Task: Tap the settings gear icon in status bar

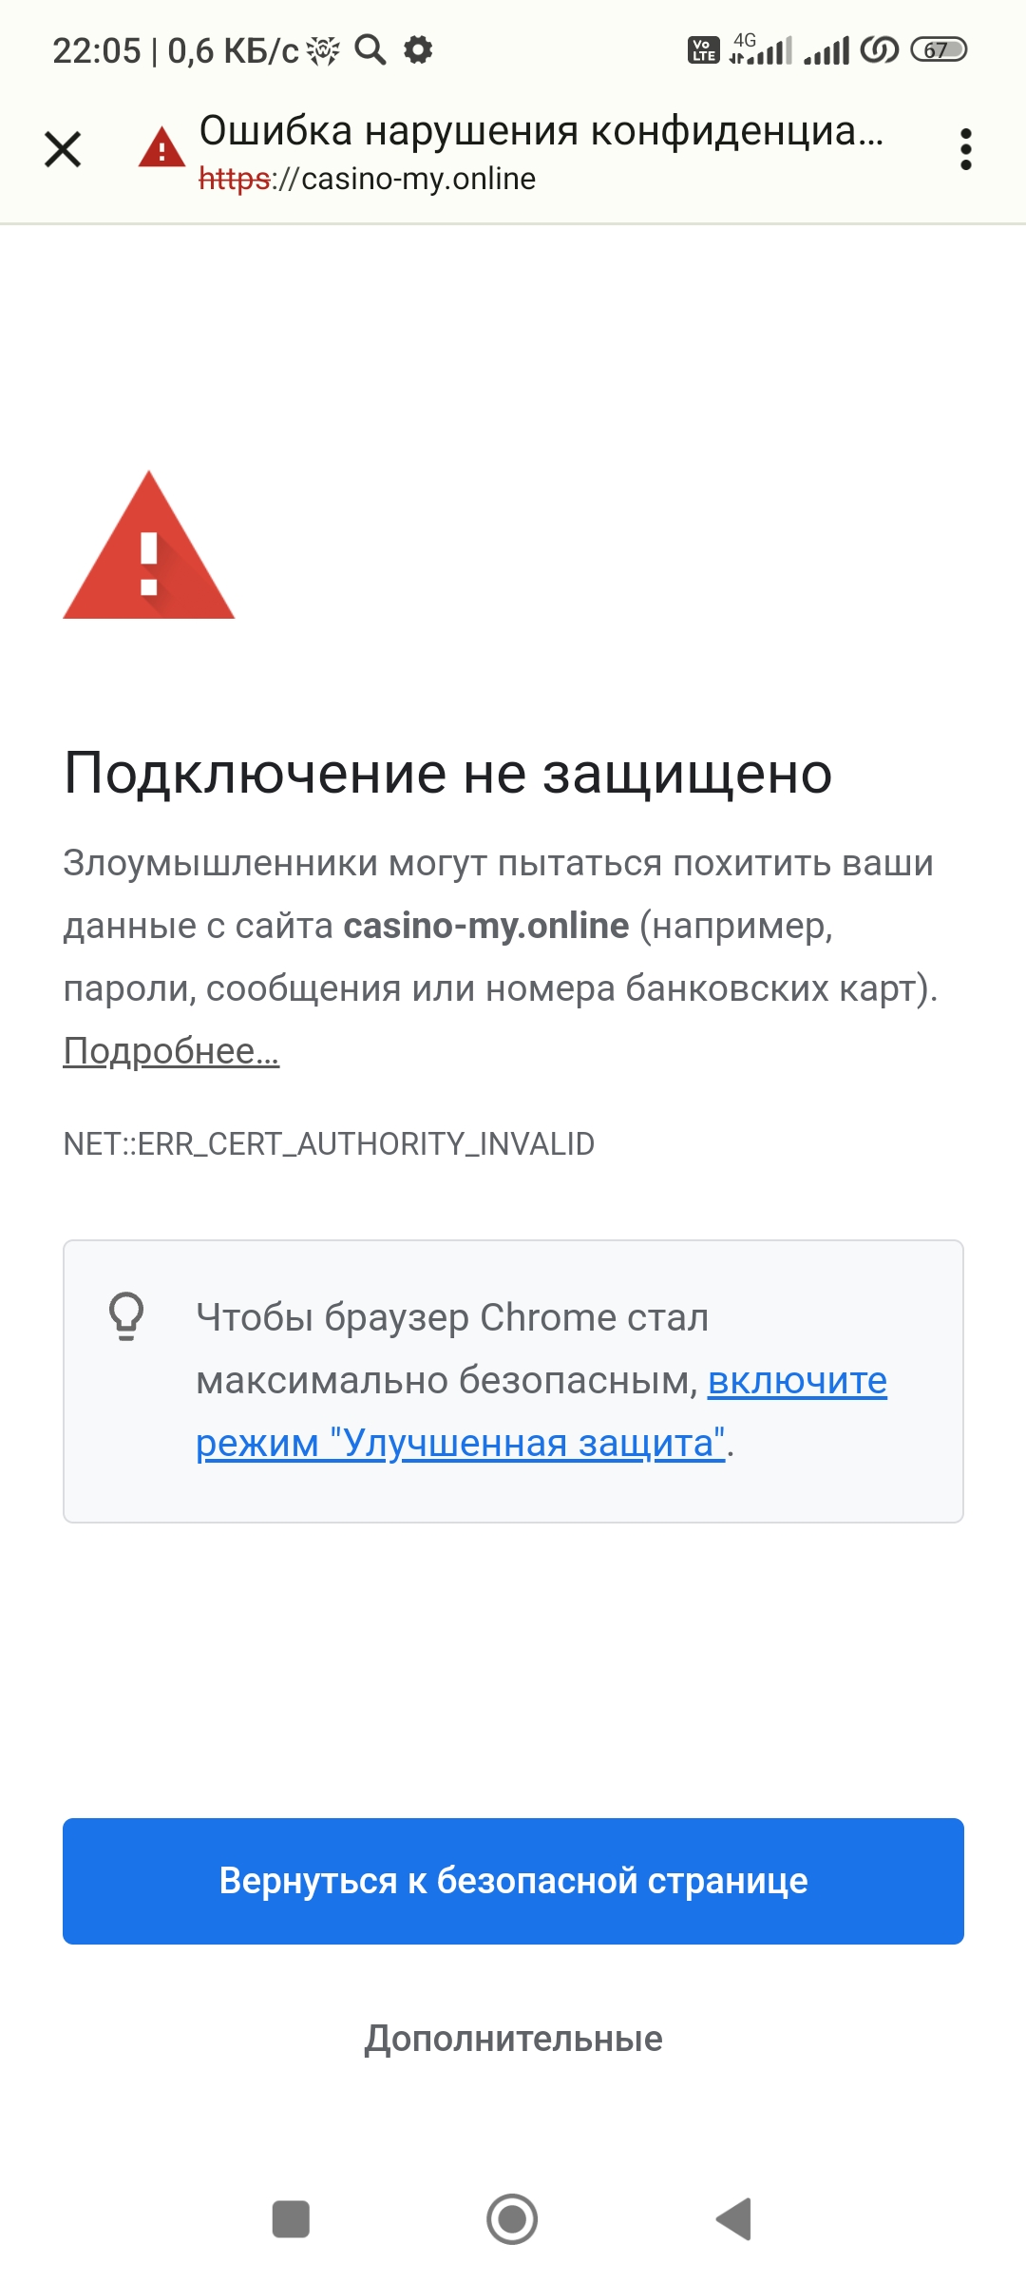Action: point(418,49)
